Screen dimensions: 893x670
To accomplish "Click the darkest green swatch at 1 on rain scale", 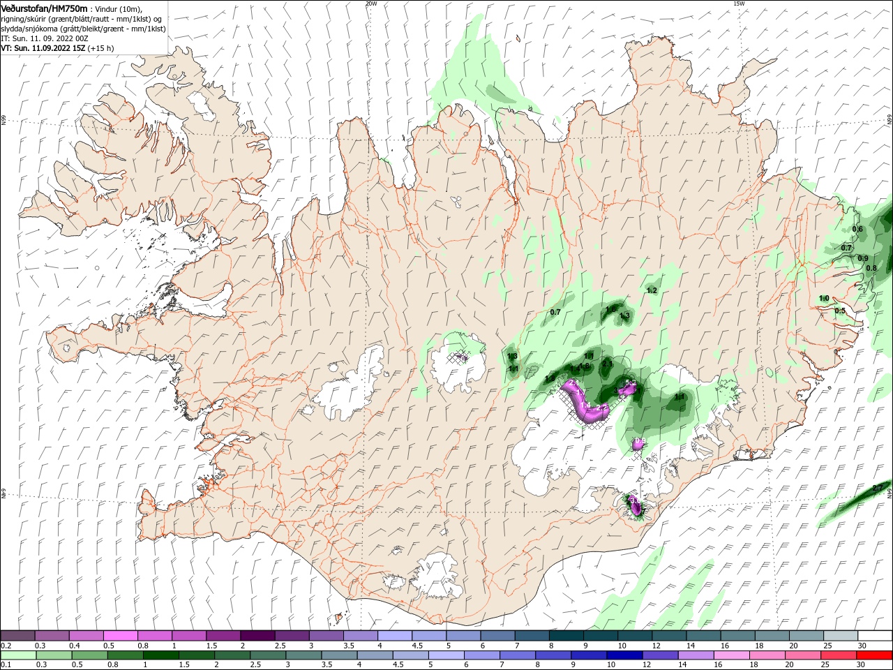I will [160, 655].
